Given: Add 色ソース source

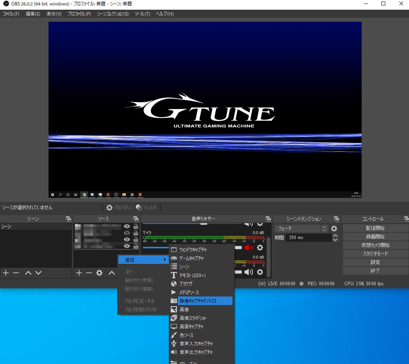Looking at the screenshot, I should point(201,335).
